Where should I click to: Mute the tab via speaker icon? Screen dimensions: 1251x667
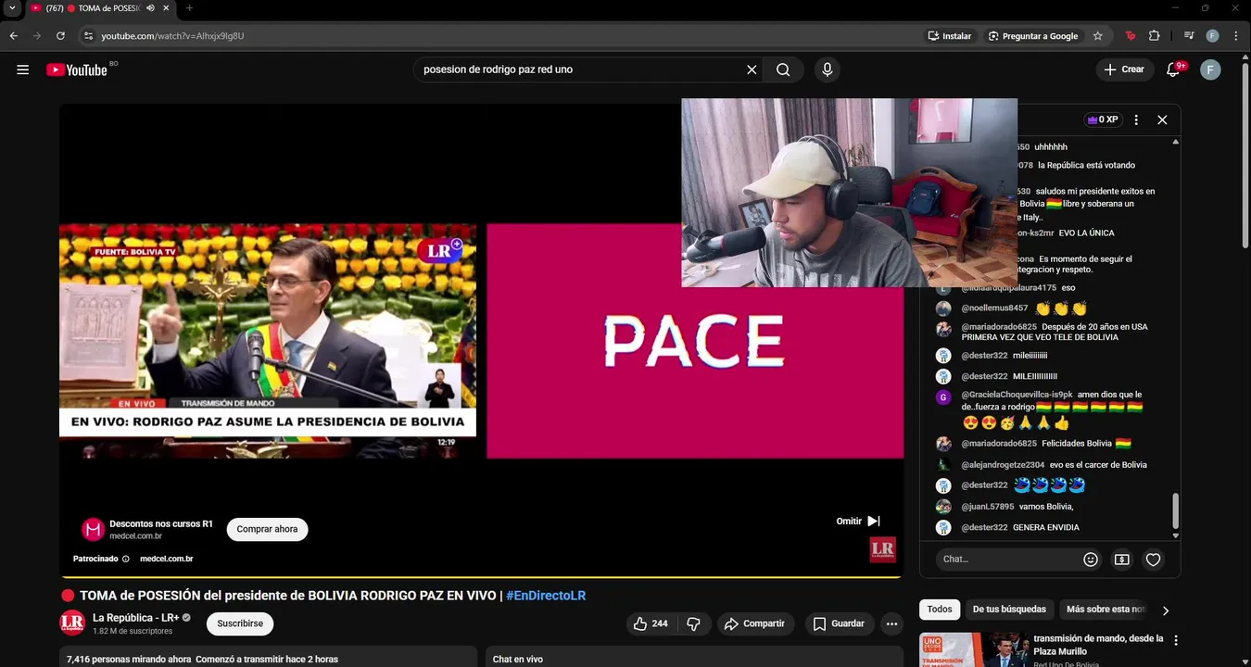pyautogui.click(x=150, y=8)
